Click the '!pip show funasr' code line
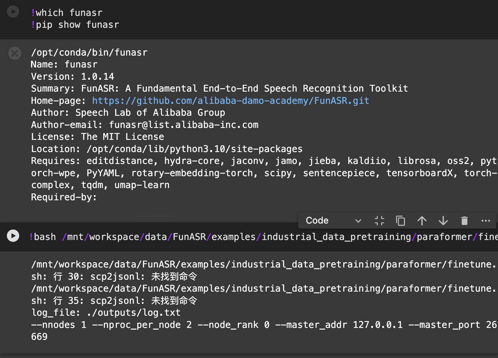Viewport: 498px width, 358px height. (75, 25)
